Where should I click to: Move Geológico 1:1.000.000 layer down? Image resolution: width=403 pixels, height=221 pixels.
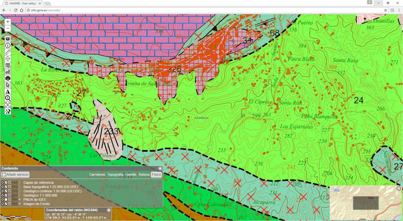(x=16, y=195)
